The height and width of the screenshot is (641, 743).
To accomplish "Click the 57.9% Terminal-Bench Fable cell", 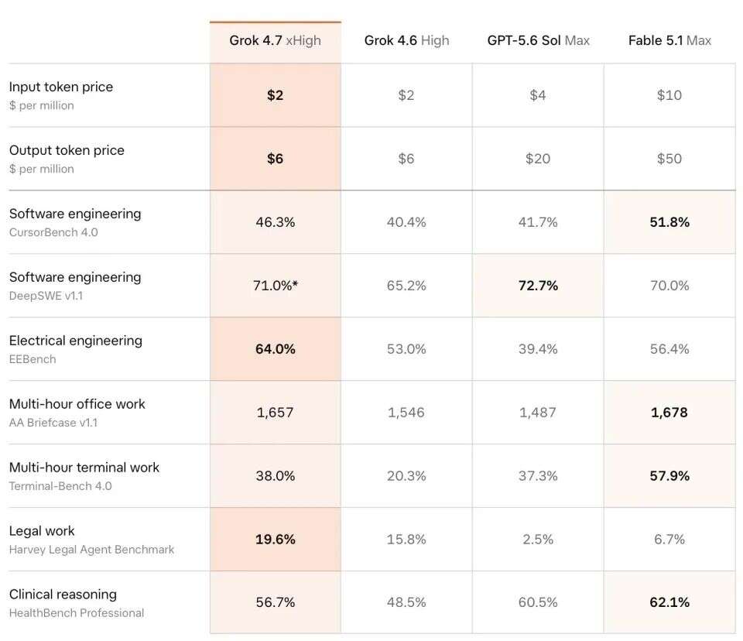I will (x=669, y=475).
